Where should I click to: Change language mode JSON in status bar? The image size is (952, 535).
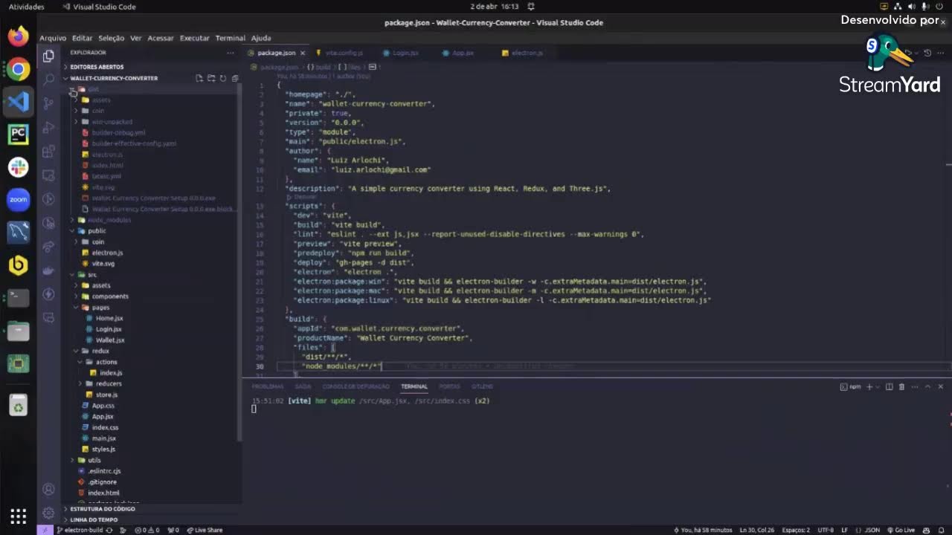coord(872,530)
